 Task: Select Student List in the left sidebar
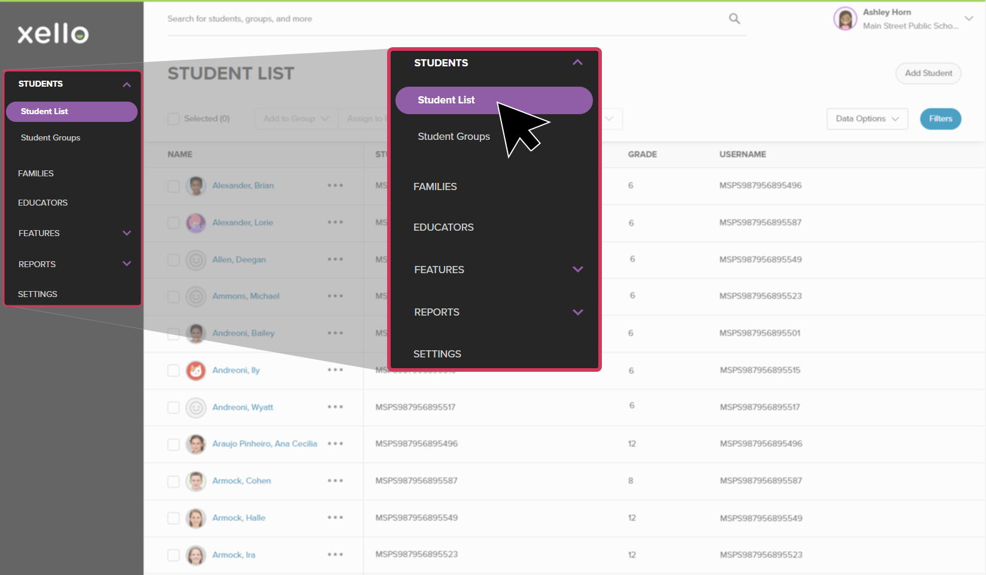coord(72,112)
